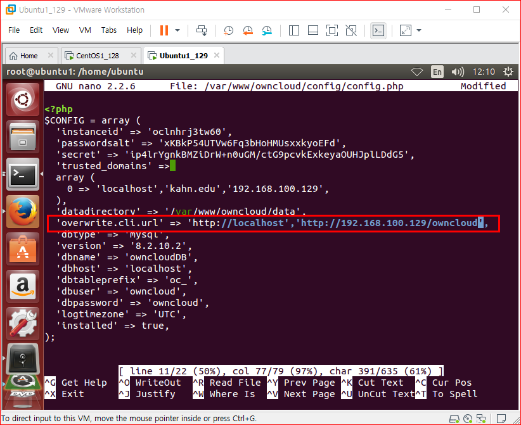Image resolution: width=521 pixels, height=425 pixels.
Task: Click 'kahn.edu' in trusted domains
Action: 195,189
